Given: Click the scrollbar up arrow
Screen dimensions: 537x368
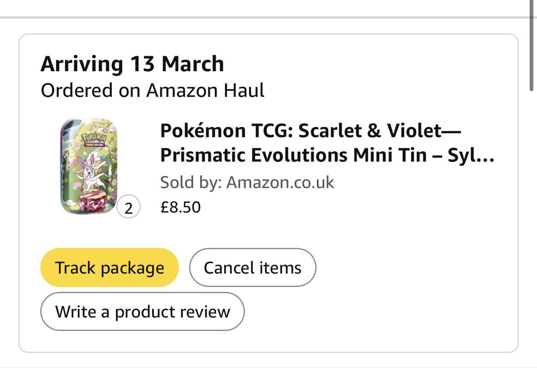Looking at the screenshot, I should coord(532,3).
